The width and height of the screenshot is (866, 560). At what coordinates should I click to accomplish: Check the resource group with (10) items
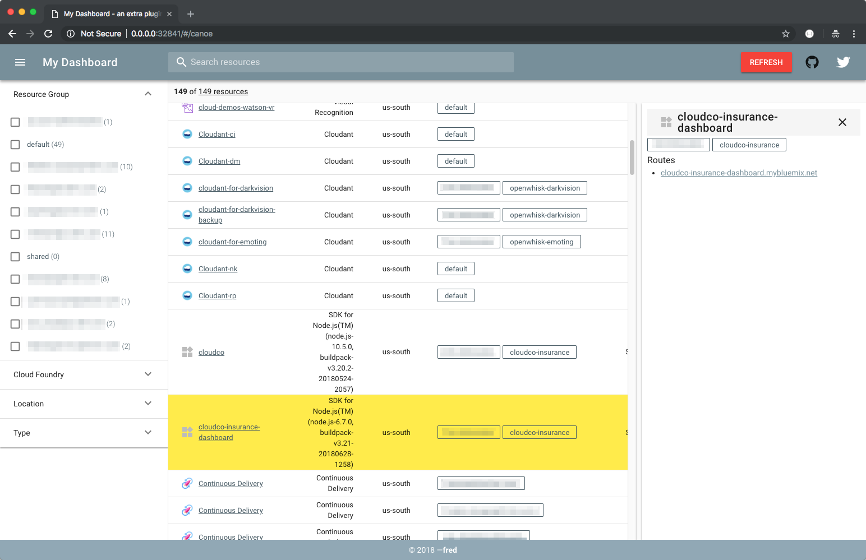(x=15, y=167)
